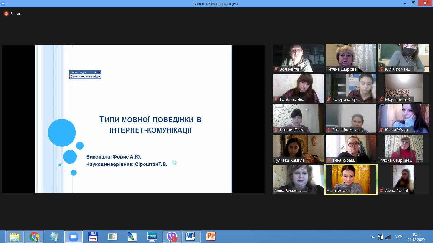Open Google Chrome from the taskbar
Screen dimensions: 433x243
click(34, 237)
